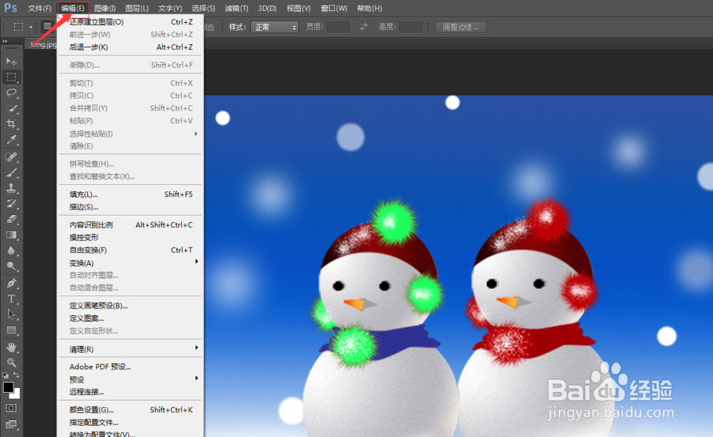Select the History Brush tool
713x437 pixels.
11,204
